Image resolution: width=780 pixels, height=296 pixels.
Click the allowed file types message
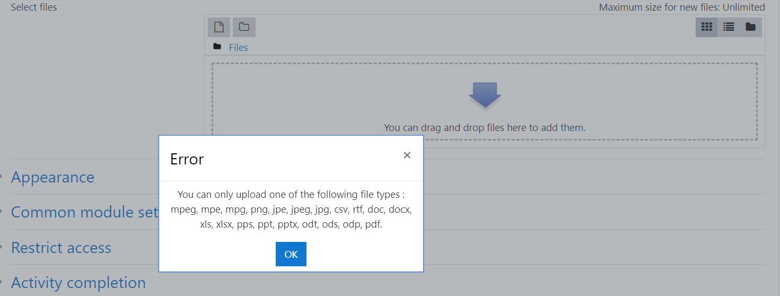coord(291,210)
